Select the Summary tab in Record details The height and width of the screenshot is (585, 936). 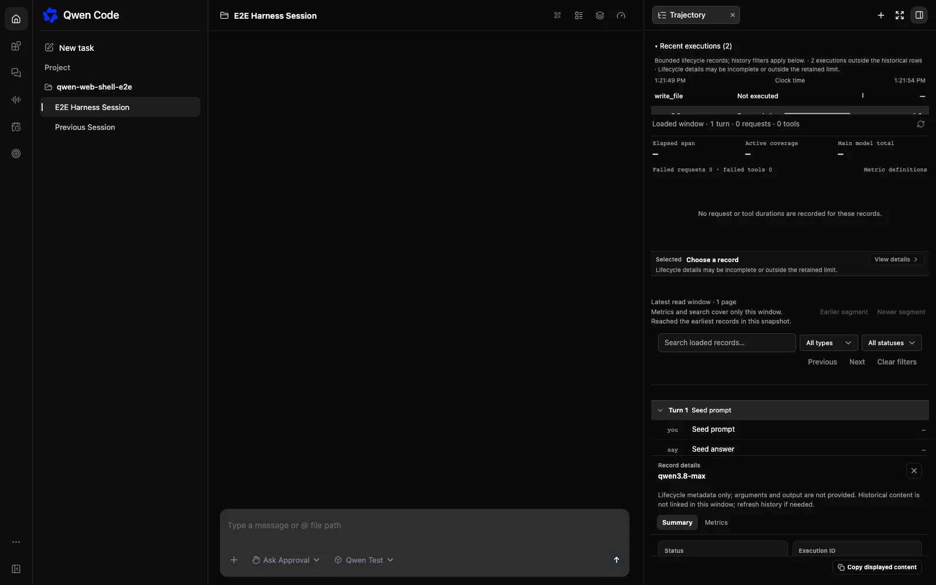pyautogui.click(x=677, y=522)
